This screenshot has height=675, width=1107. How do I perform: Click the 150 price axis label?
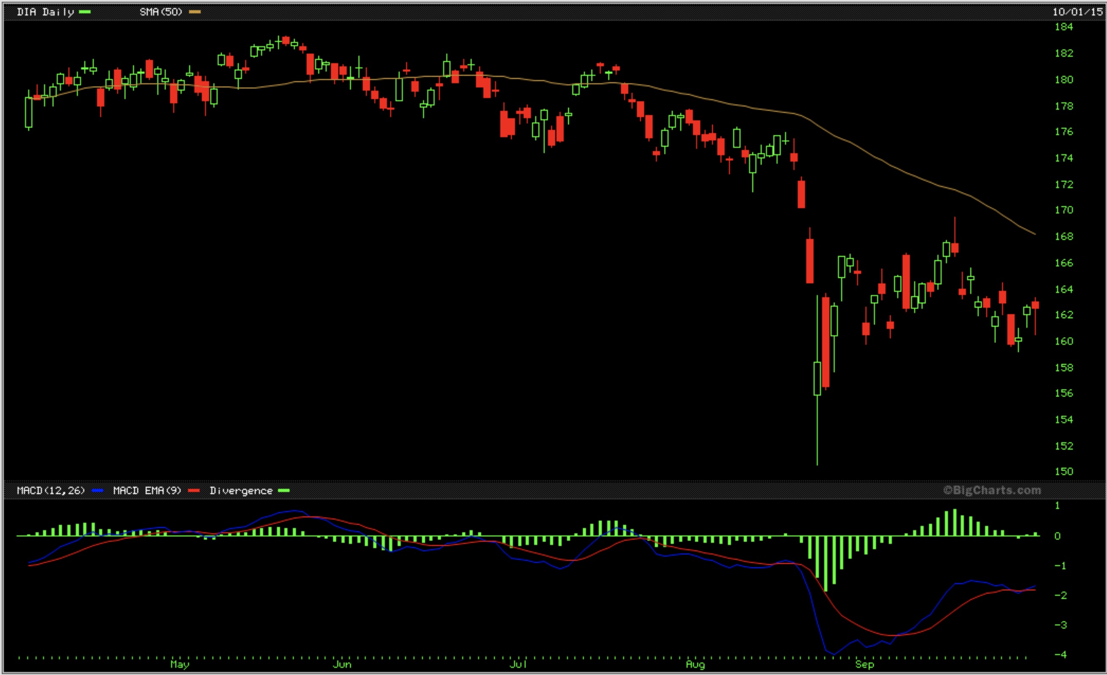pos(1063,471)
